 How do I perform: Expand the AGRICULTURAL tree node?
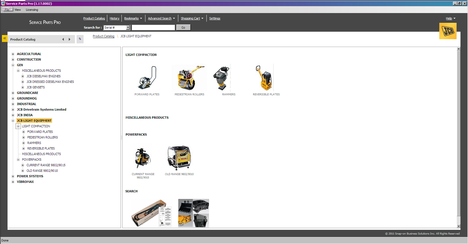pos(13,54)
